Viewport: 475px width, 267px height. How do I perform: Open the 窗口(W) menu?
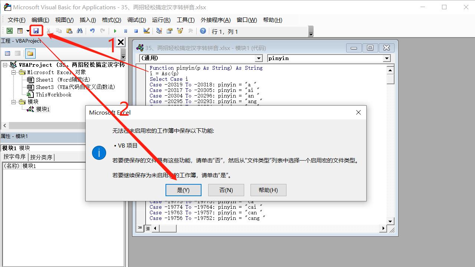point(247,20)
